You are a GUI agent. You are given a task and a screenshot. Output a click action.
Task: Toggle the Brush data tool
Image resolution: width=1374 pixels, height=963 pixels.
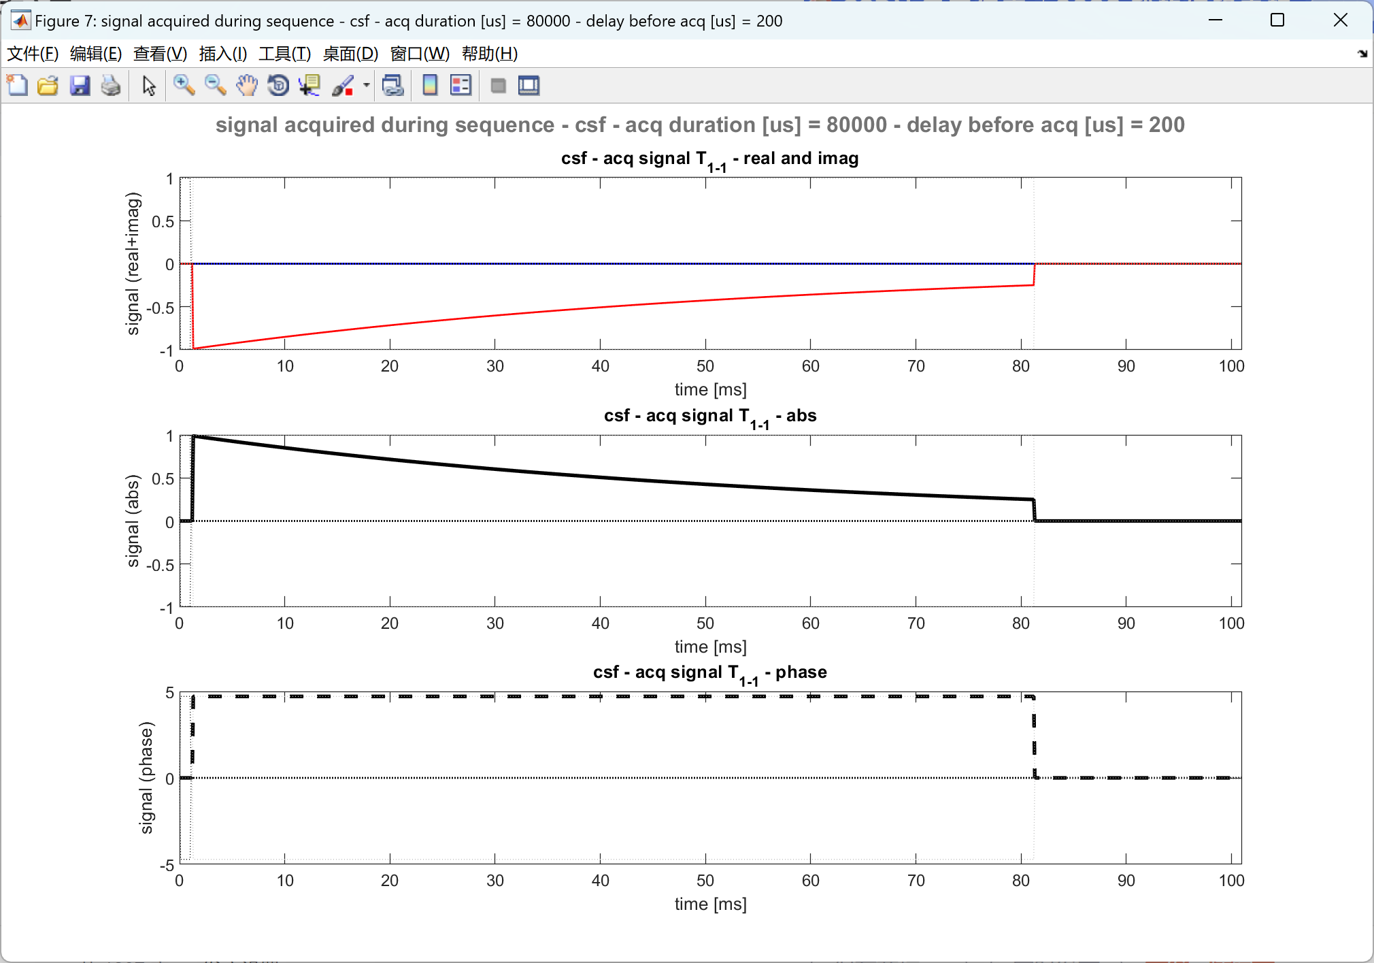tap(343, 86)
